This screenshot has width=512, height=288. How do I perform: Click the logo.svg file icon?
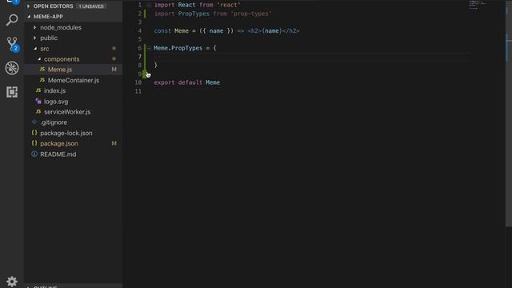[x=38, y=102]
